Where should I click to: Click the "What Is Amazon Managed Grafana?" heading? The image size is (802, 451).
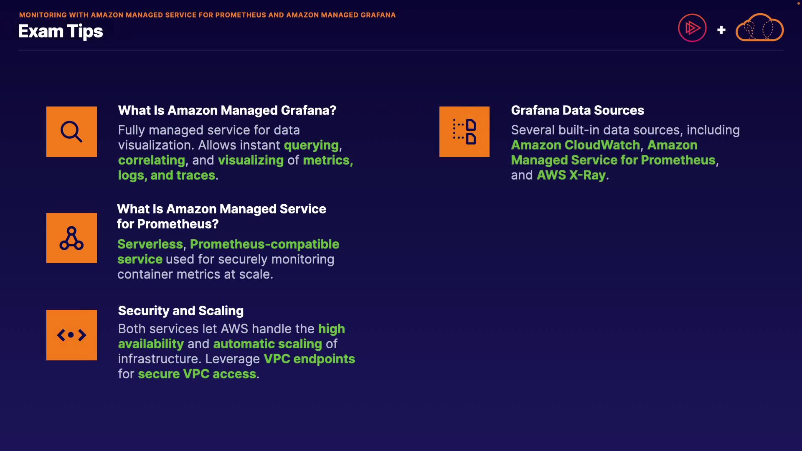(x=227, y=110)
